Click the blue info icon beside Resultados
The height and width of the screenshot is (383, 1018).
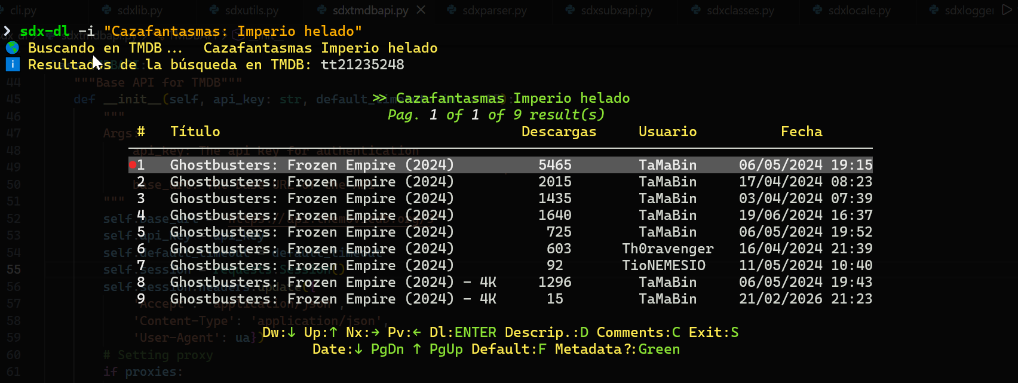tap(12, 65)
